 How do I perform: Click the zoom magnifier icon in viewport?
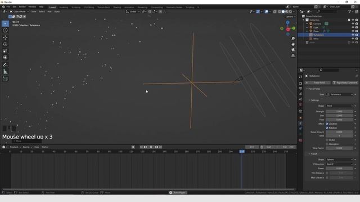293,39
